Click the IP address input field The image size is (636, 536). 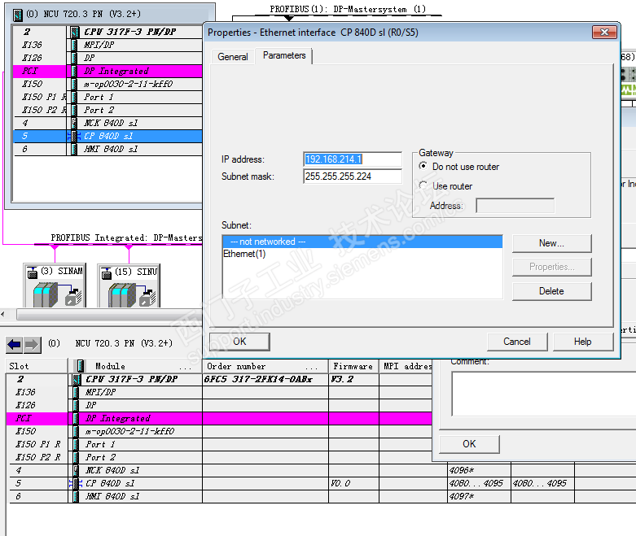[352, 159]
